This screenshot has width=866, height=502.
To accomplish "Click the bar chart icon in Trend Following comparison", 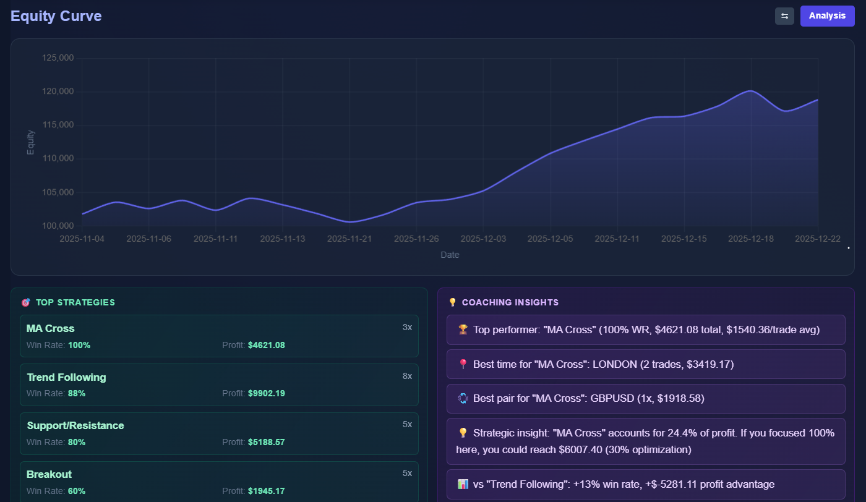I will pos(463,485).
